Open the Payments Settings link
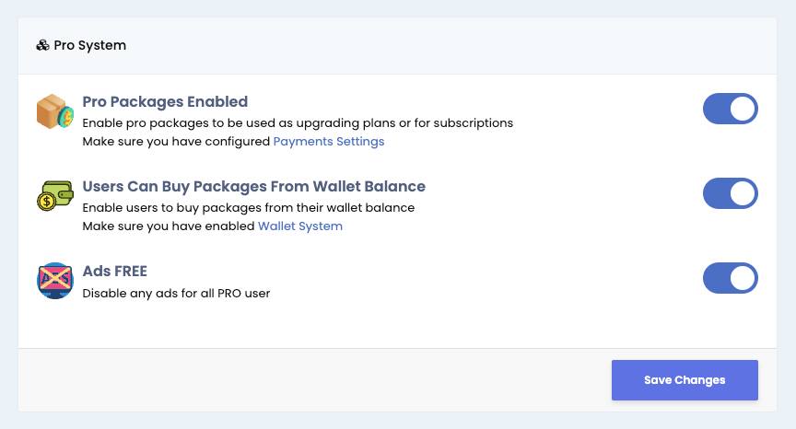Image resolution: width=796 pixels, height=429 pixels. pos(329,142)
